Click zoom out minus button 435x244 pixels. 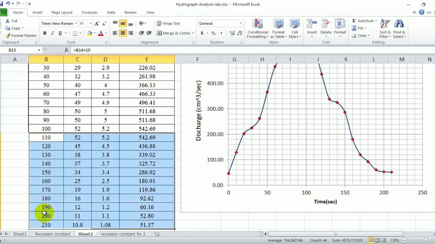pyautogui.click(x=404, y=240)
